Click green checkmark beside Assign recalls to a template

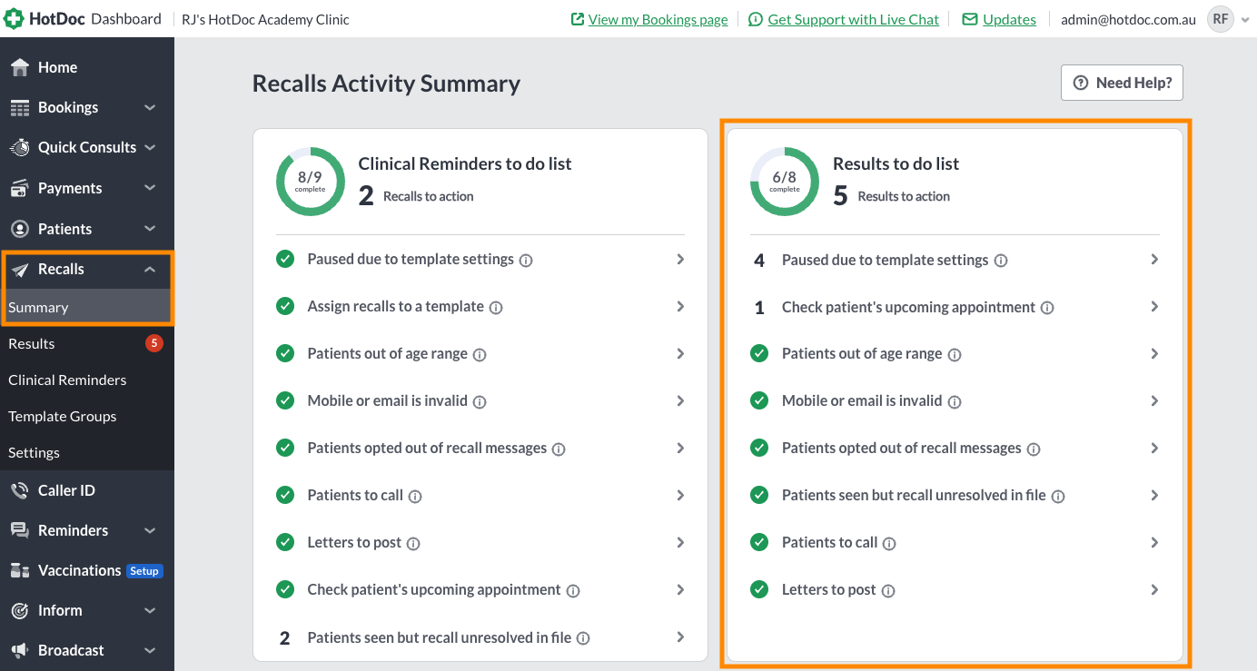(x=285, y=306)
